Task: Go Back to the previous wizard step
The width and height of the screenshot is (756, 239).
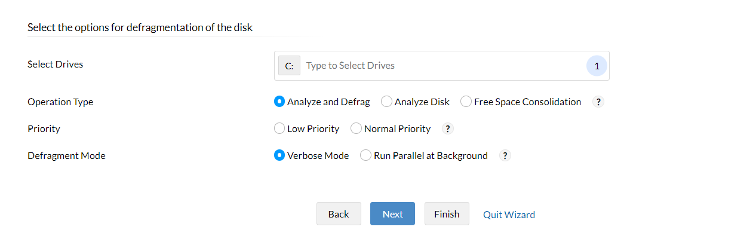Action: [x=339, y=214]
